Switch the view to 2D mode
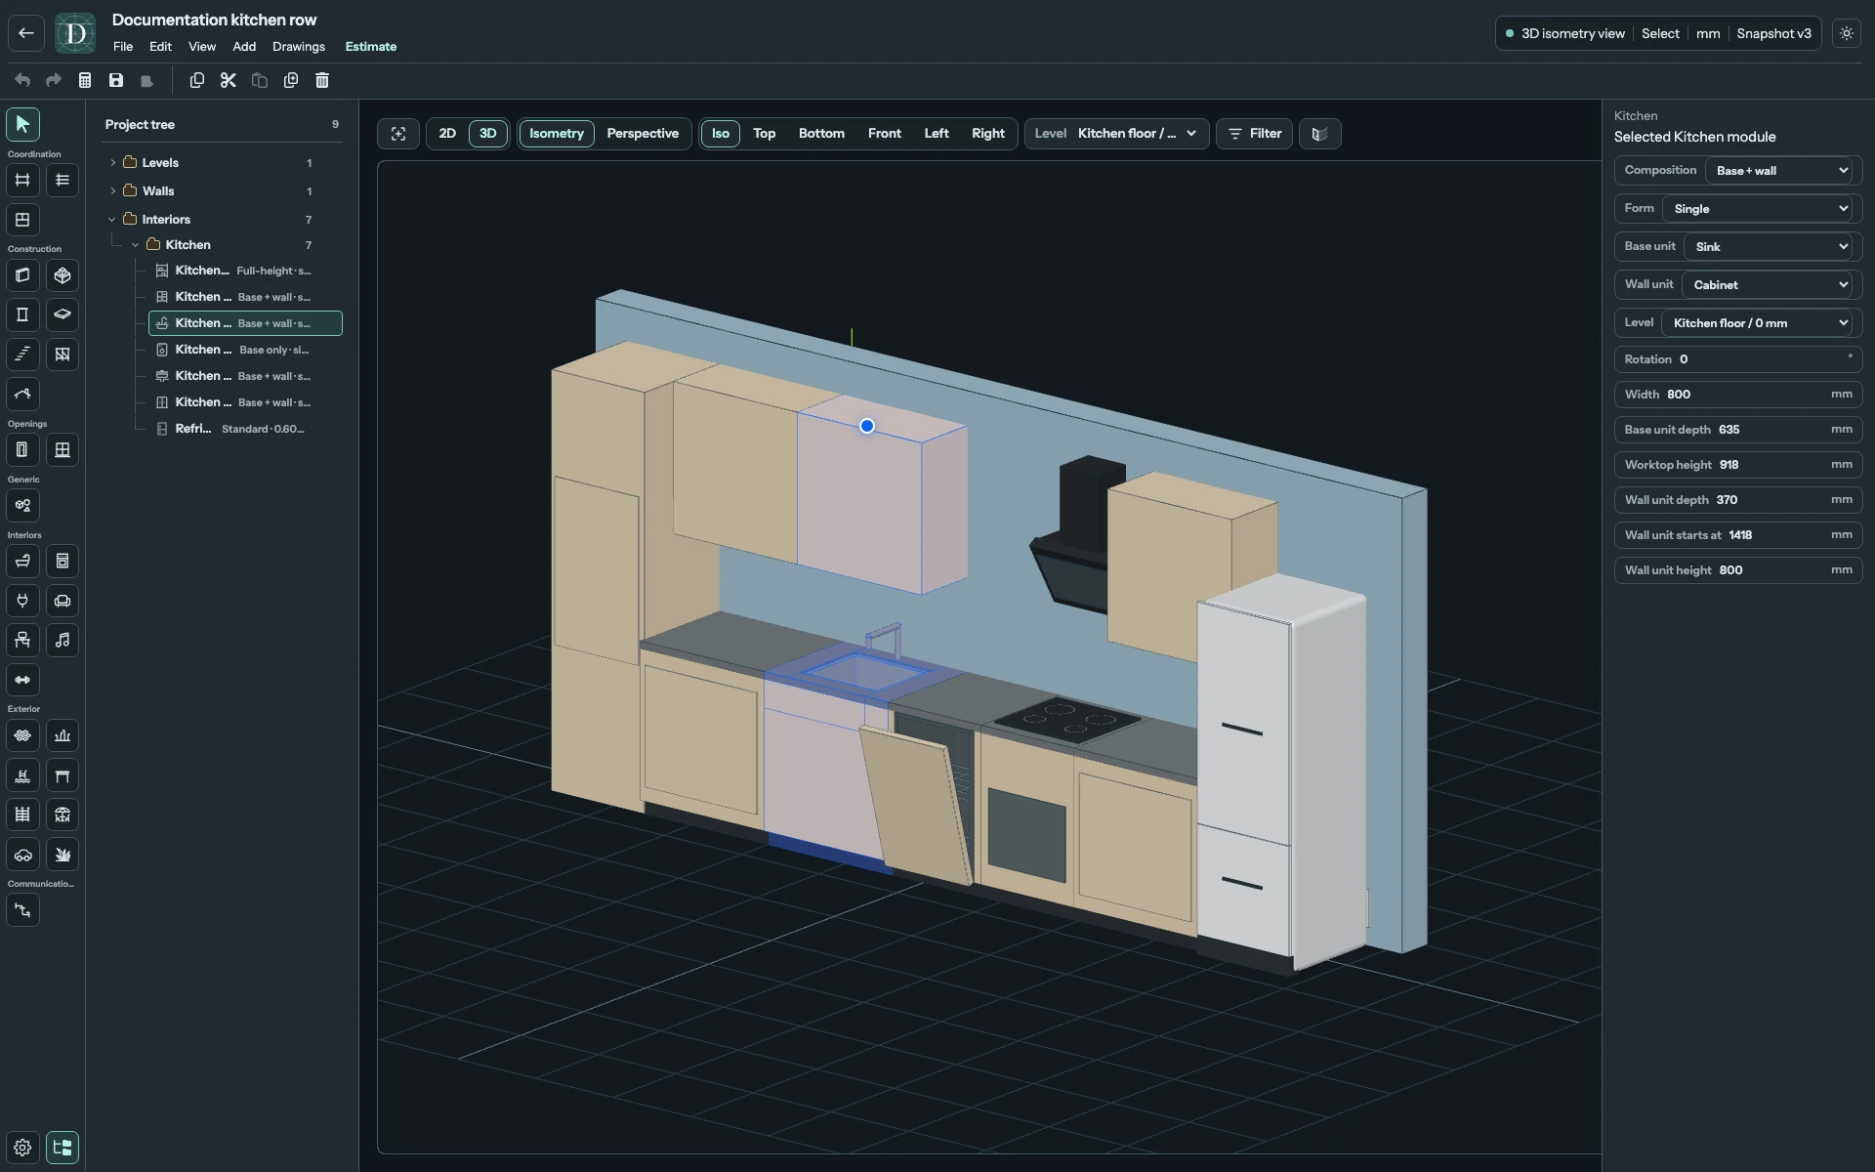 click(447, 134)
